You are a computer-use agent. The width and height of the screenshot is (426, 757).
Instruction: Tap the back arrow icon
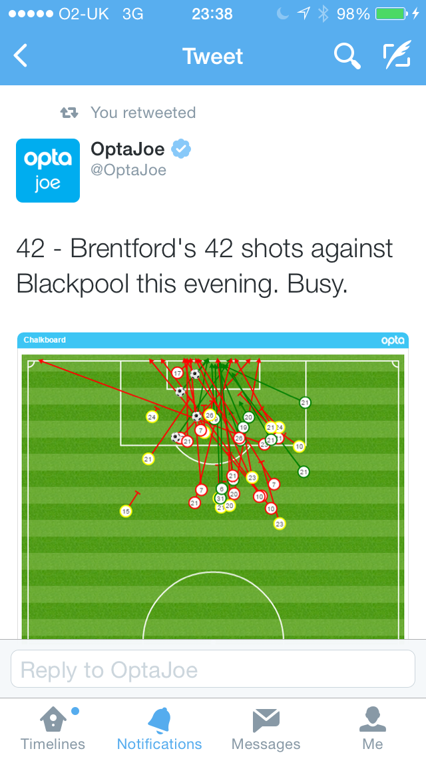[21, 57]
